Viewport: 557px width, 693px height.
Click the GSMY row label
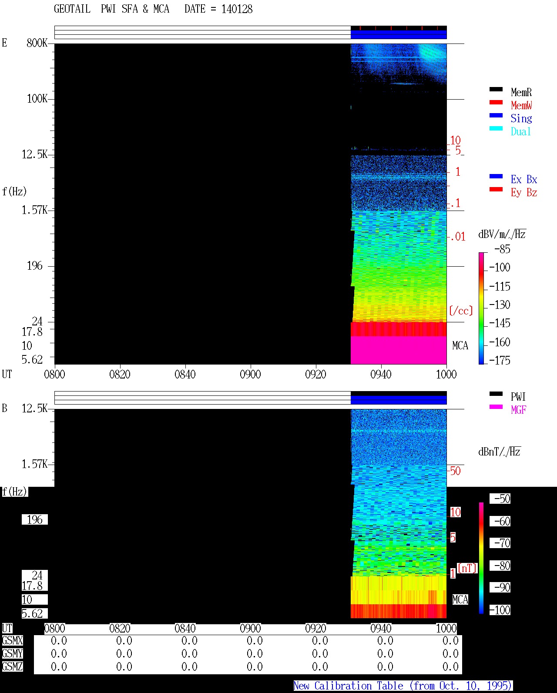pos(12,653)
